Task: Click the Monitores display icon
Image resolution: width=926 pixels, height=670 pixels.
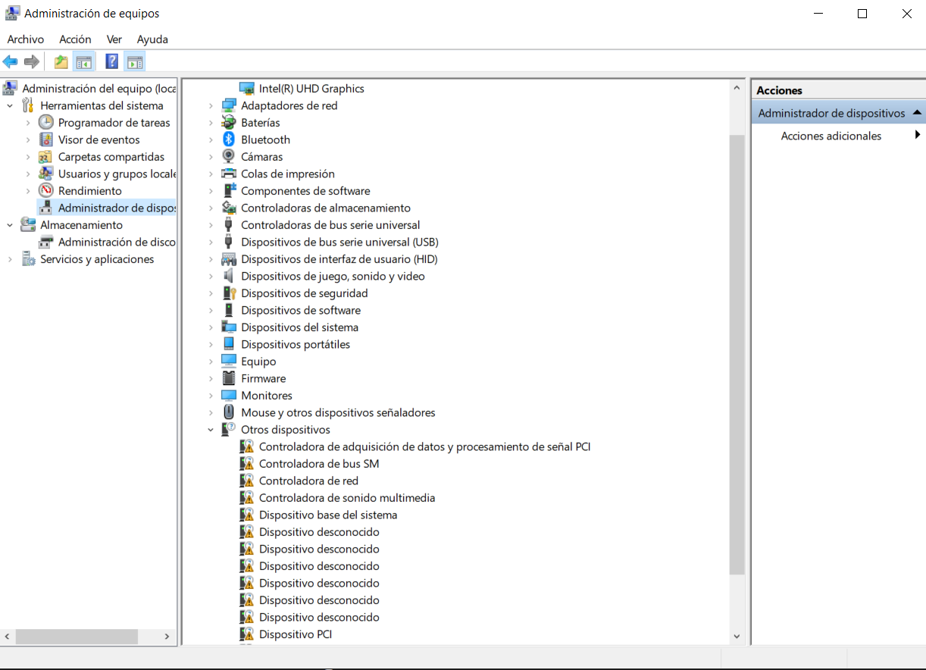Action: point(229,396)
